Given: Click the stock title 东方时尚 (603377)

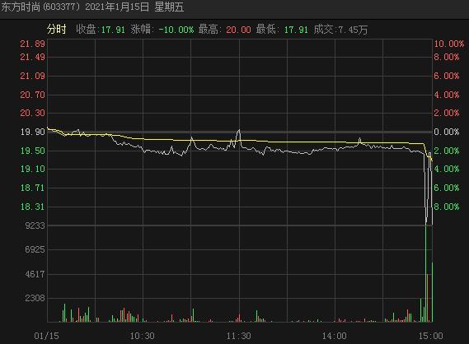Looking at the screenshot, I should (x=41, y=7).
